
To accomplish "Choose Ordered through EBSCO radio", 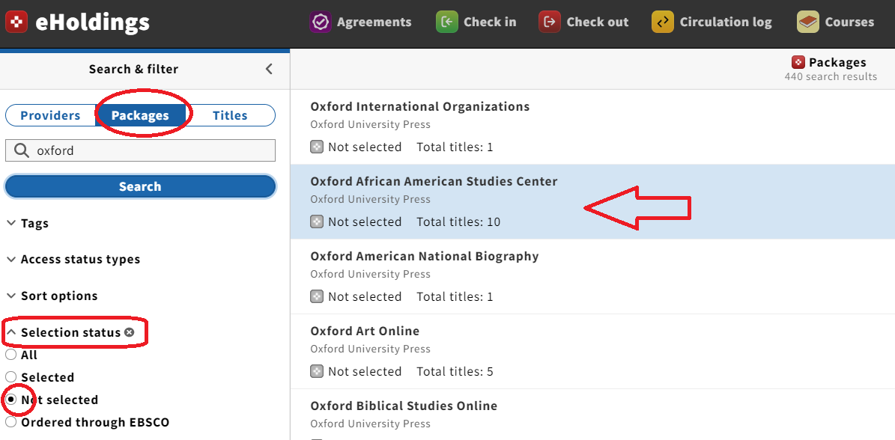I will coord(10,422).
